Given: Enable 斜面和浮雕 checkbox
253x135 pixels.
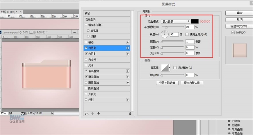Looking at the screenshot, I should click(x=86, y=25).
